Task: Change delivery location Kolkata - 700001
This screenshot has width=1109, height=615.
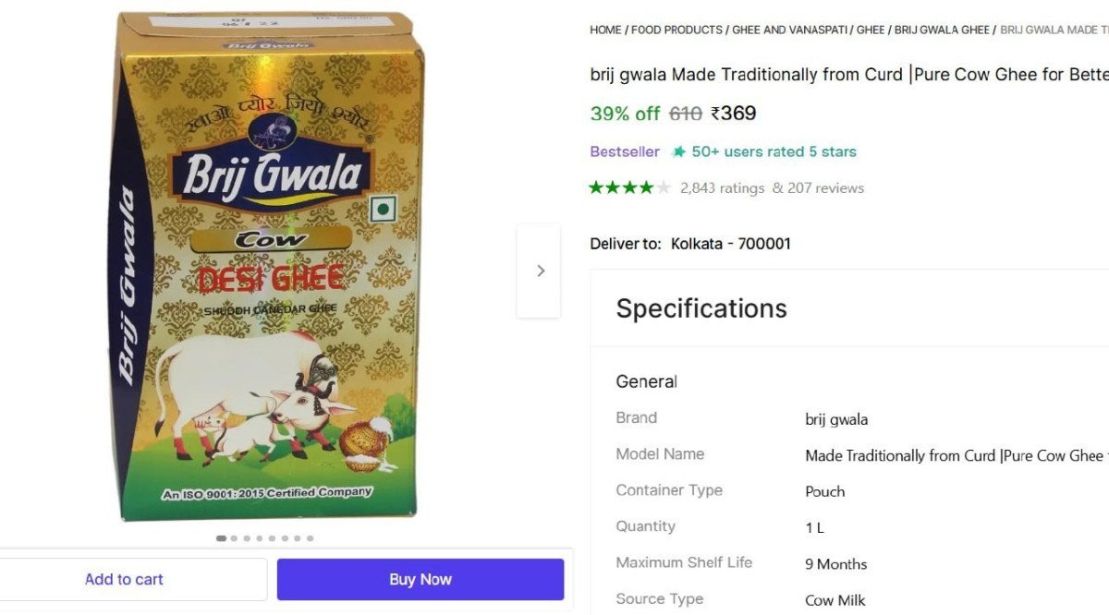Action: point(730,244)
